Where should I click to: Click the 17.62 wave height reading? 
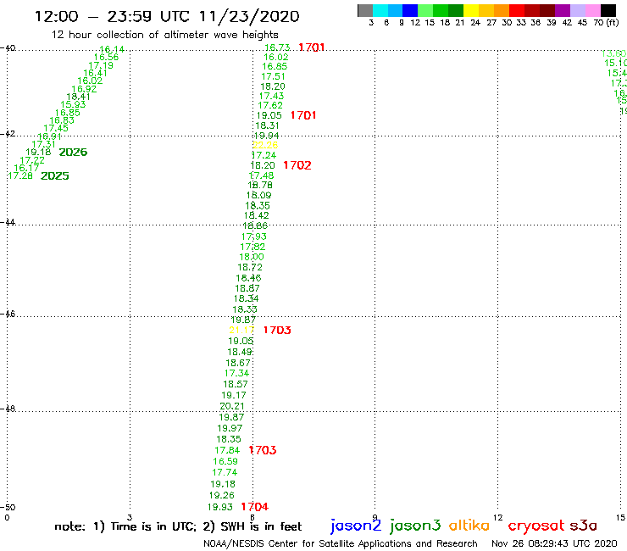(x=270, y=105)
